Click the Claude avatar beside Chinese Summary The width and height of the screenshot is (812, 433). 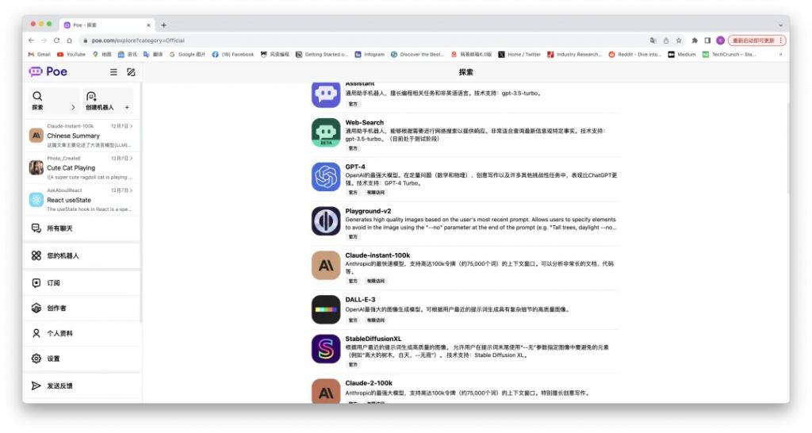click(x=36, y=136)
